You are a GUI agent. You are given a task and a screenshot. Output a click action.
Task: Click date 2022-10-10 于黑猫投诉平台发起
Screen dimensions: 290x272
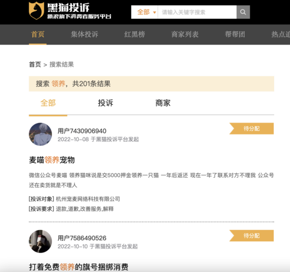pos(98,246)
